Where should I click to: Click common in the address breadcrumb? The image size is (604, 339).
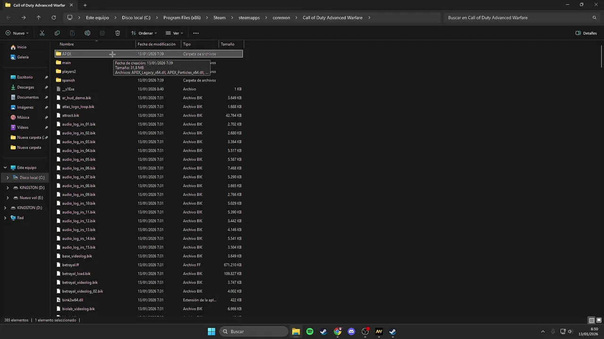click(281, 17)
